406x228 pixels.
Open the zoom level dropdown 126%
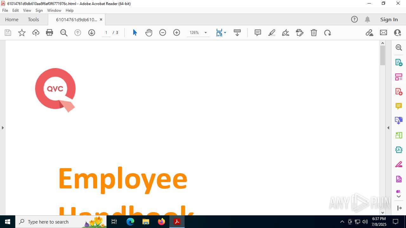(198, 33)
